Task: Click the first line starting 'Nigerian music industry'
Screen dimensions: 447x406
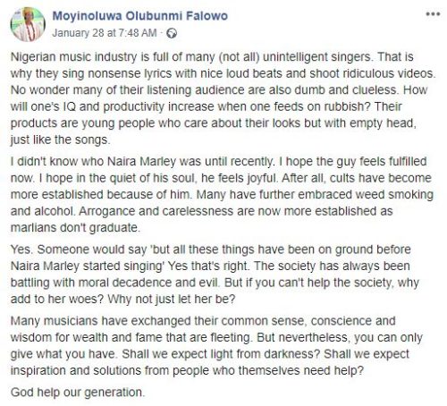Action: (212, 56)
